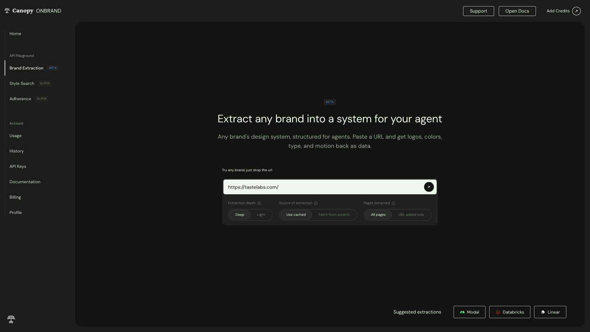The width and height of the screenshot is (590, 332).
Task: Choose Linear suggested extraction
Action: coord(550,312)
